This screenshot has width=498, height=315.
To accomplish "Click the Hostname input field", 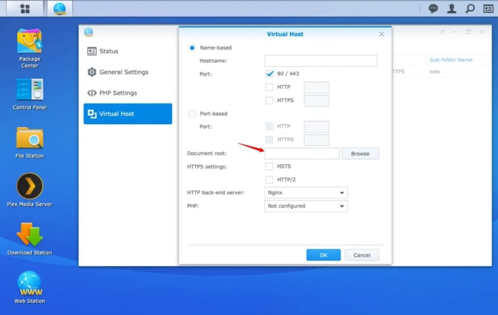I will tap(320, 61).
